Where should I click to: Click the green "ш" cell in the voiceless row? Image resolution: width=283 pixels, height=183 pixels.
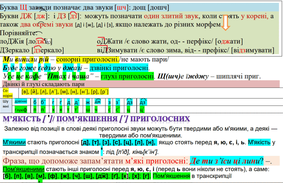(88, 110)
